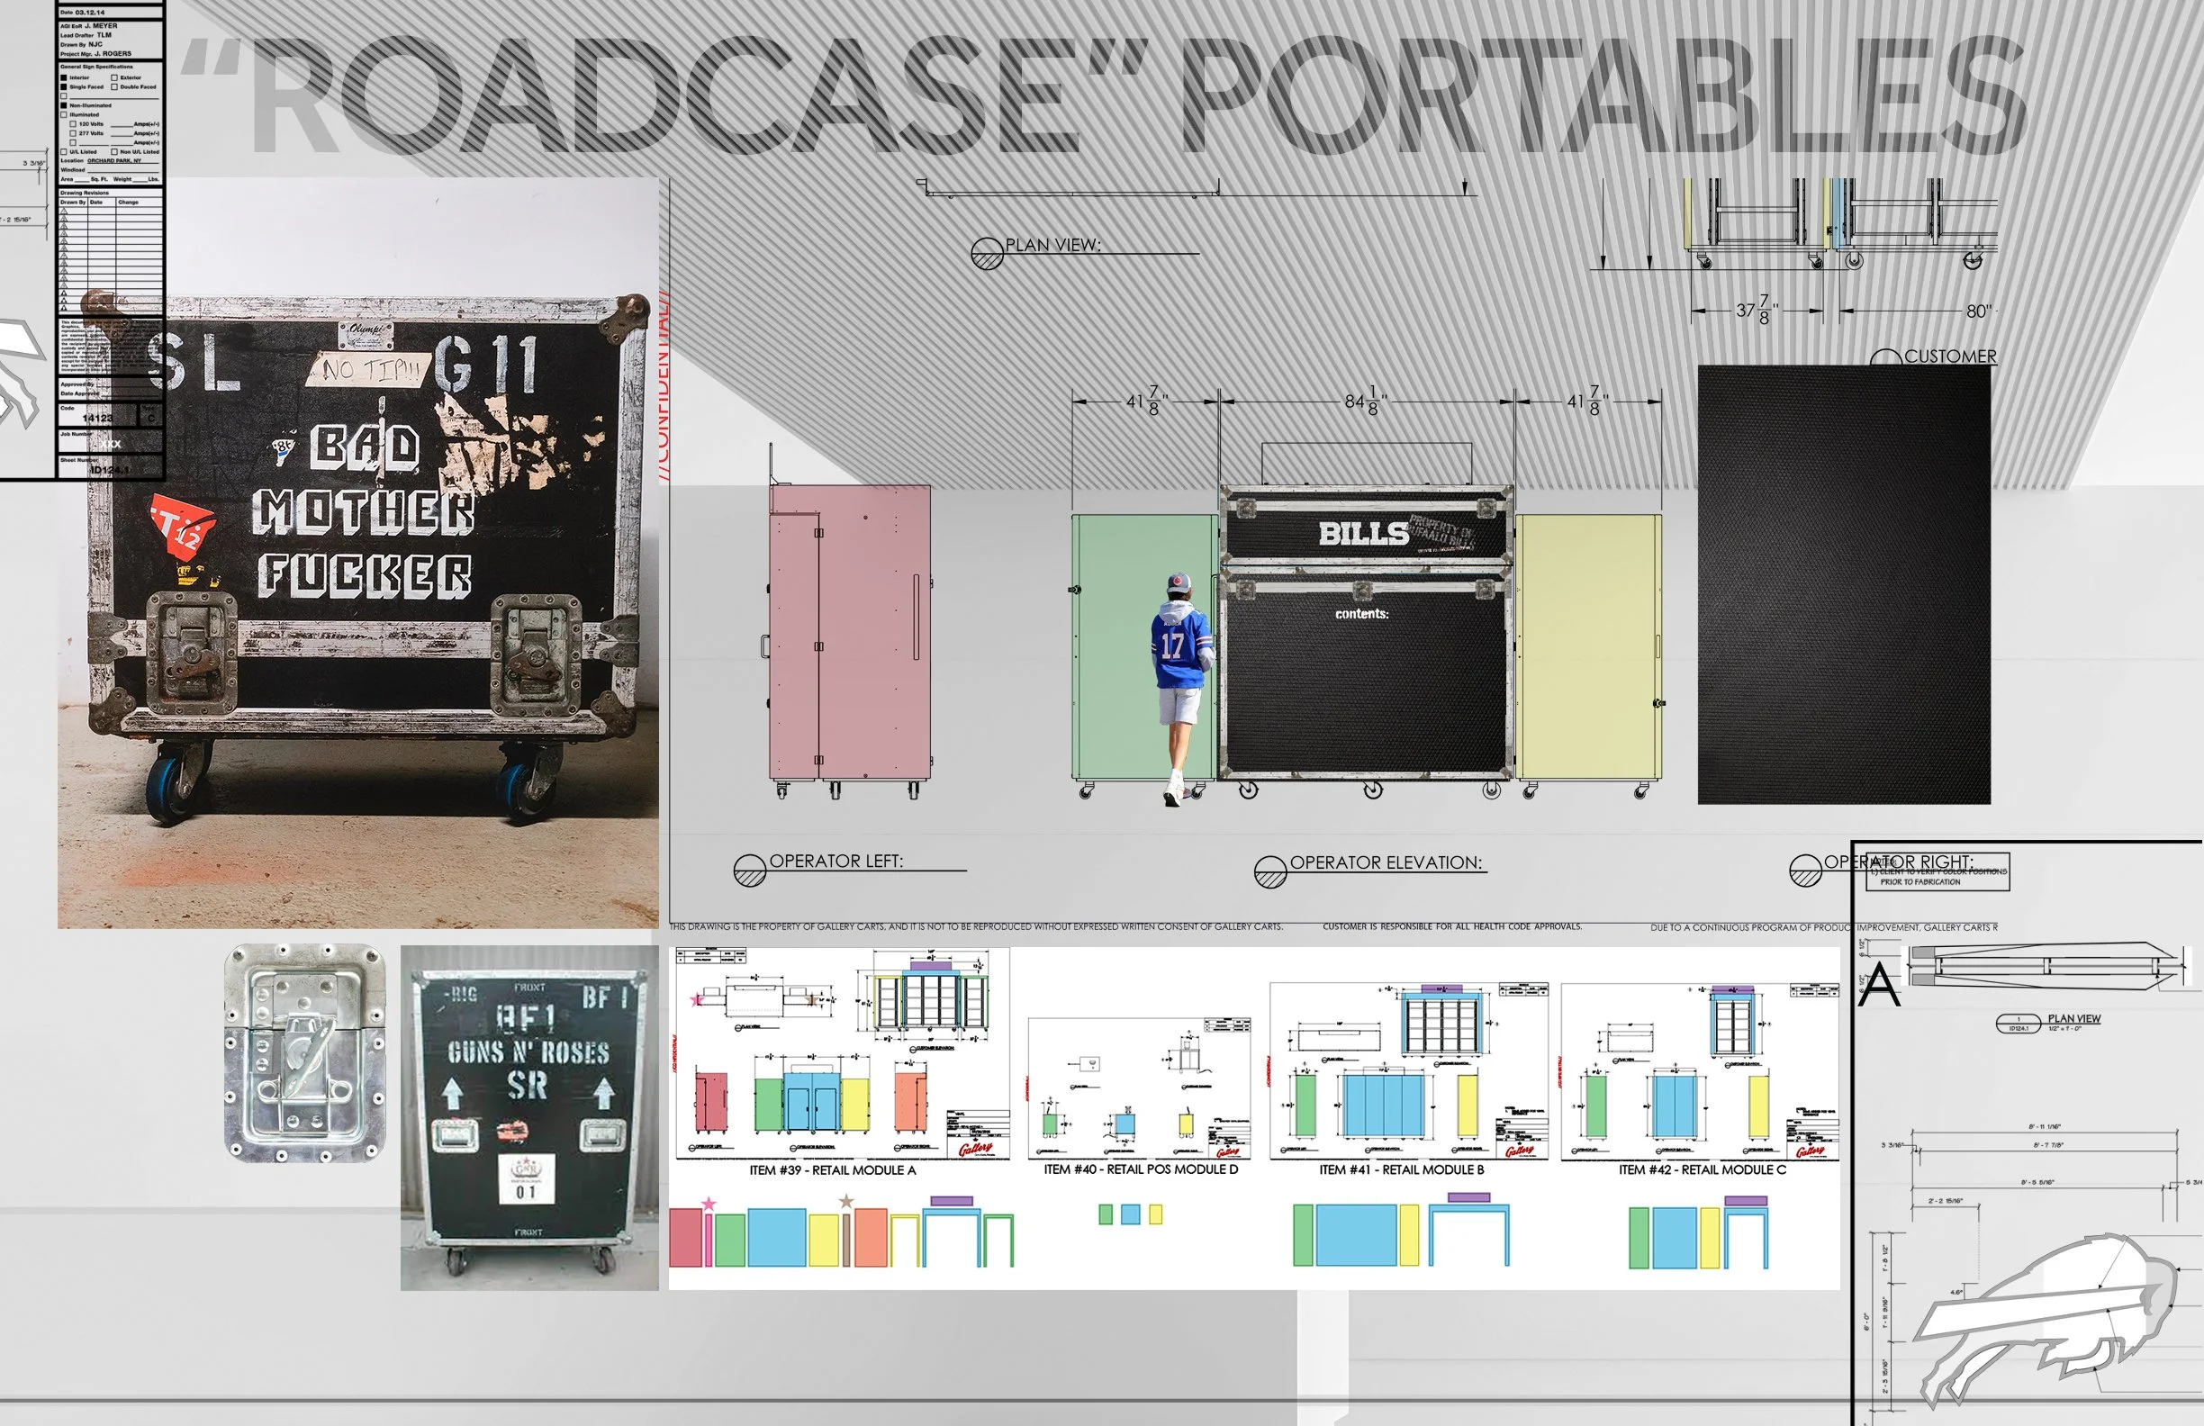Screen dimensions: 2204x1426
Task: Click the Operator Right section marker circle
Action: [1805, 871]
